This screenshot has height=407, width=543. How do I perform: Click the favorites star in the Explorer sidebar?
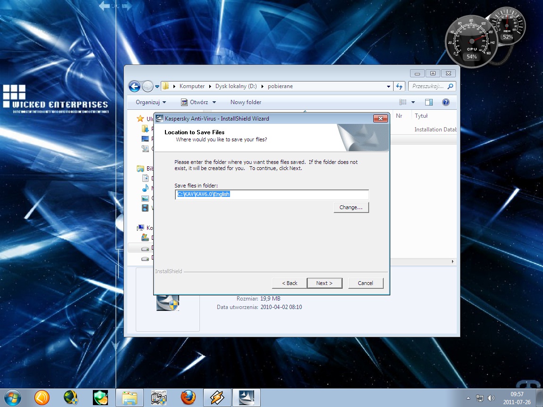140,119
